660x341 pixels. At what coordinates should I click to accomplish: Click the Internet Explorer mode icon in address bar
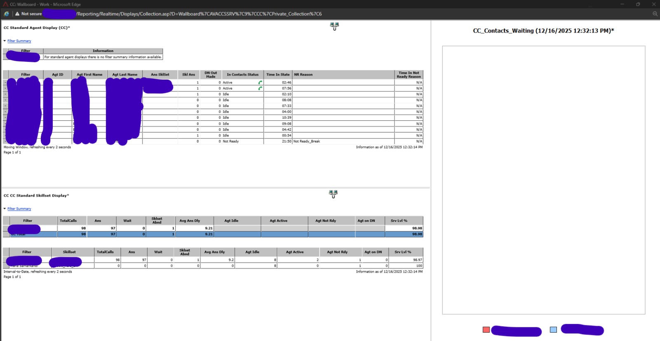6,14
